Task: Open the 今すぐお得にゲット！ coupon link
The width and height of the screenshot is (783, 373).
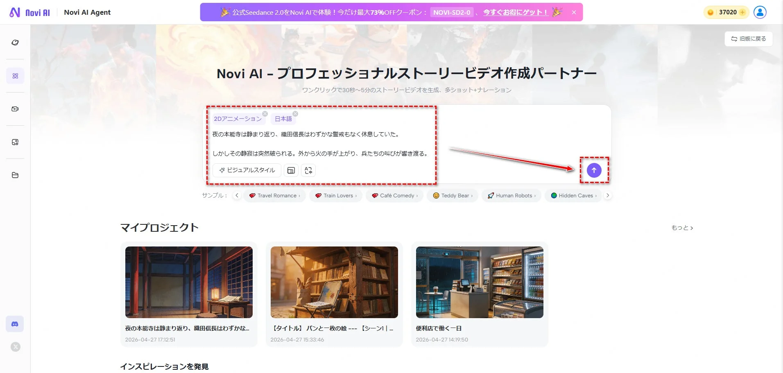Action: click(x=514, y=12)
